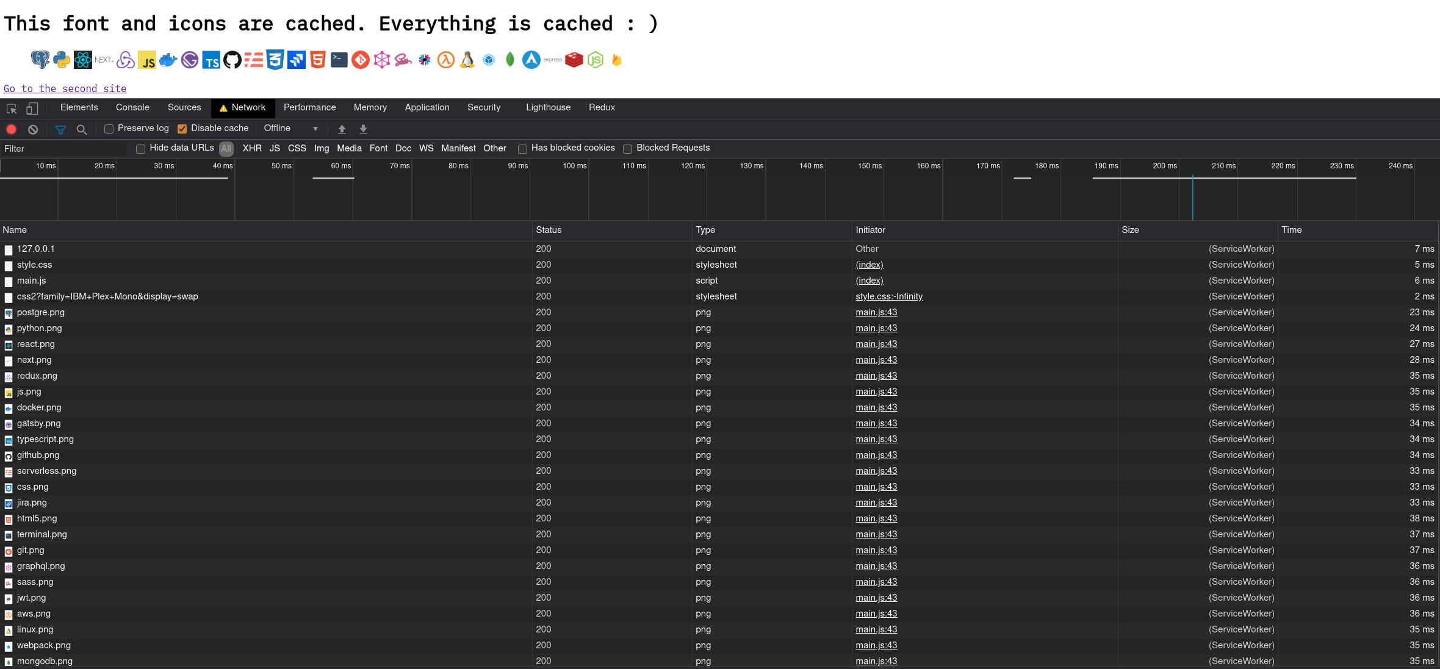Click the export HAR download arrow
The height and width of the screenshot is (669, 1440).
point(363,129)
